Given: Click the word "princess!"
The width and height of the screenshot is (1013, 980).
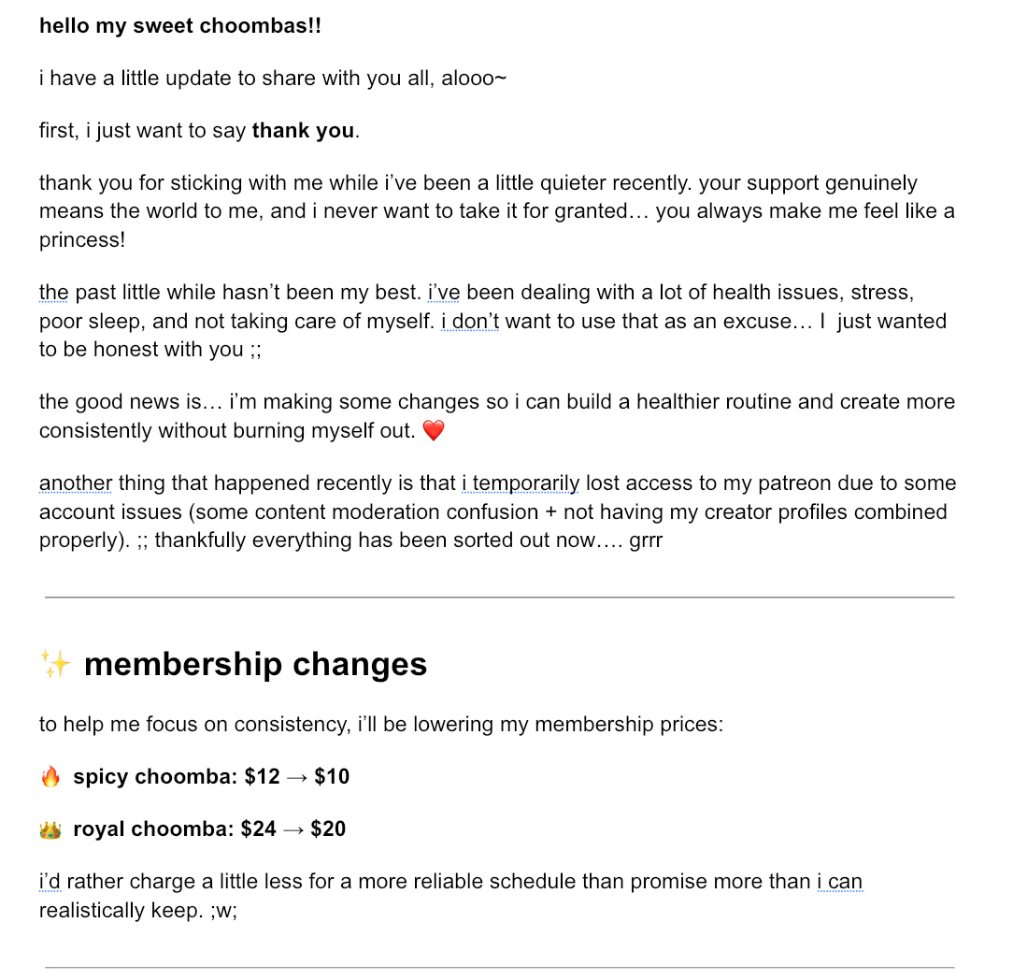Looking at the screenshot, I should tap(82, 239).
